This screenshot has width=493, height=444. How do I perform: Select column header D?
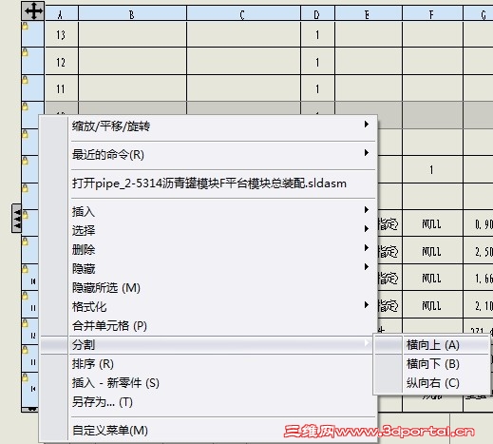coord(317,14)
